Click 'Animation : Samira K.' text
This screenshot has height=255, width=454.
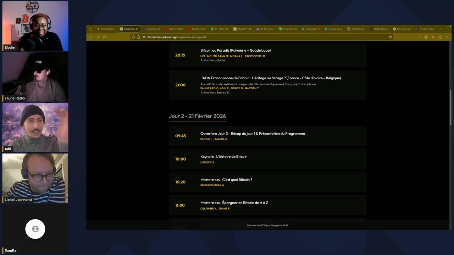pyautogui.click(x=215, y=92)
